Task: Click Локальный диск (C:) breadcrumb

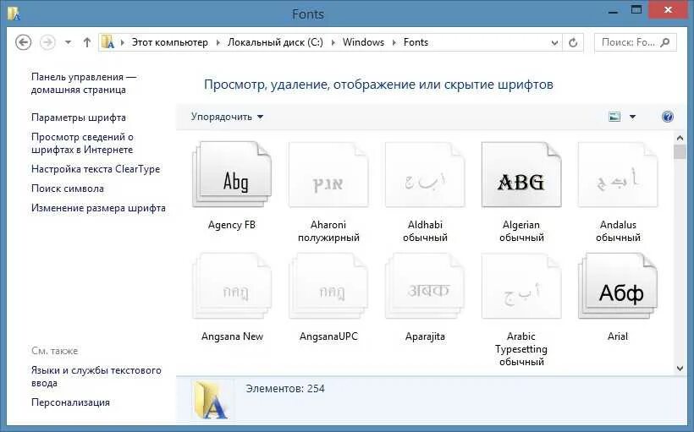Action: tap(275, 42)
